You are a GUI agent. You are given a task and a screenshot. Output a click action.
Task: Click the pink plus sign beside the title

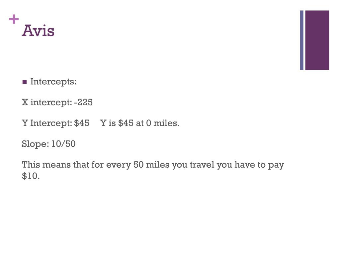(x=14, y=20)
